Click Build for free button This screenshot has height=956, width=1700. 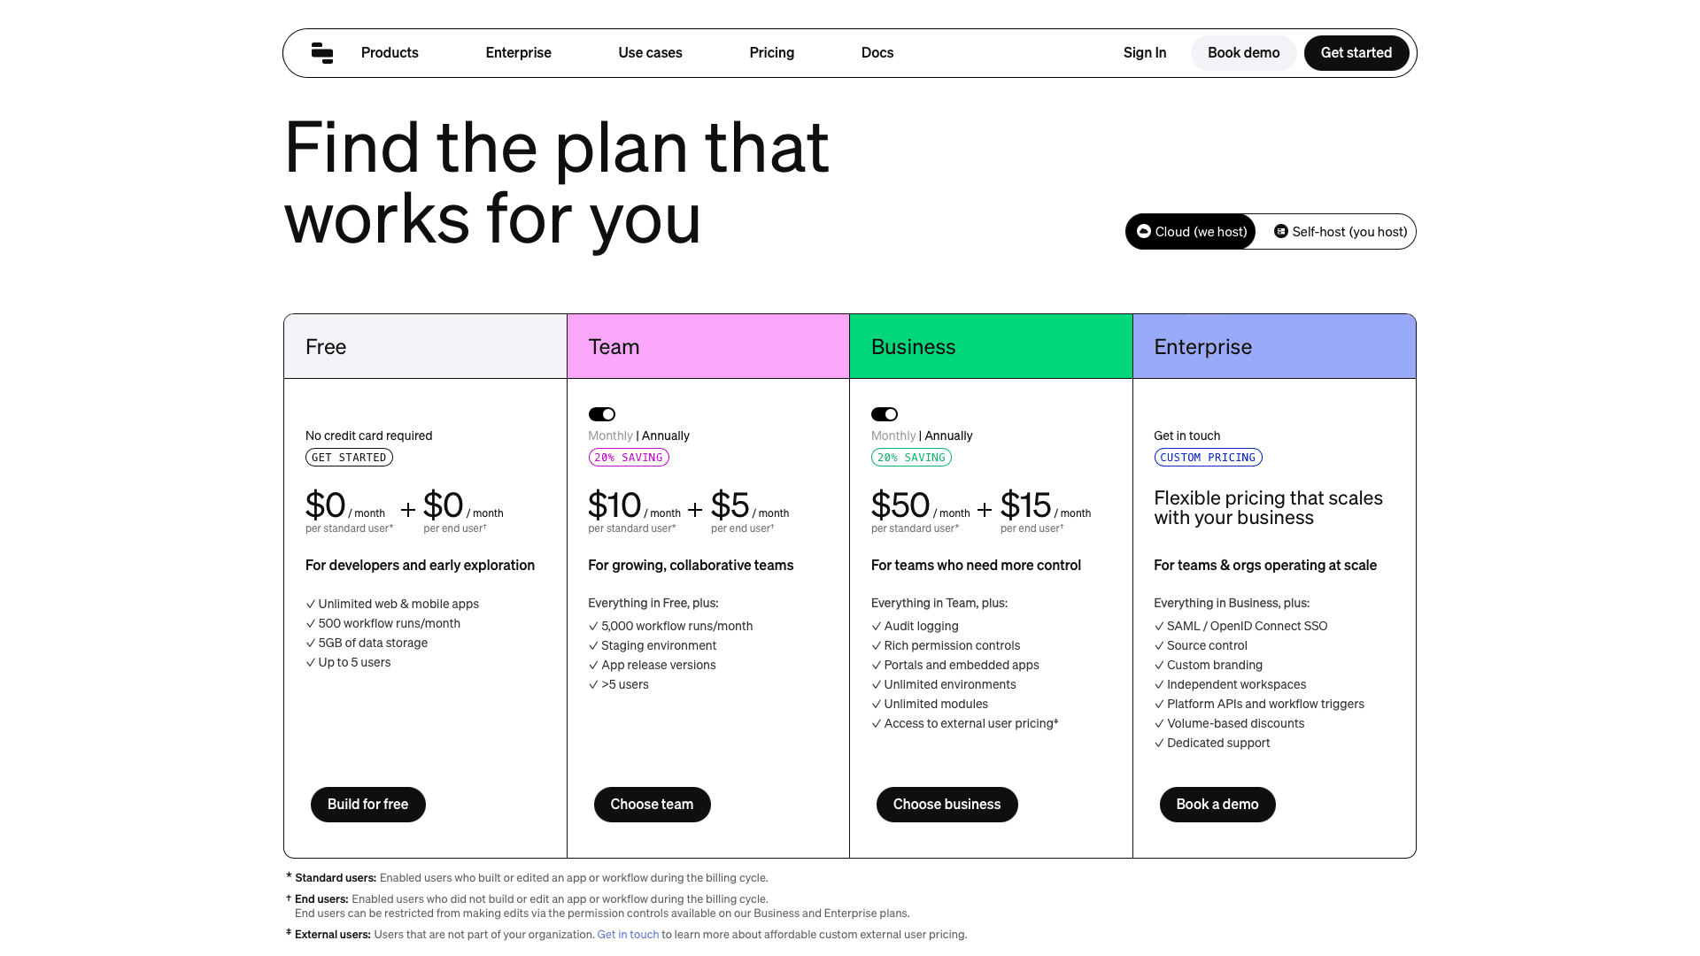(367, 805)
